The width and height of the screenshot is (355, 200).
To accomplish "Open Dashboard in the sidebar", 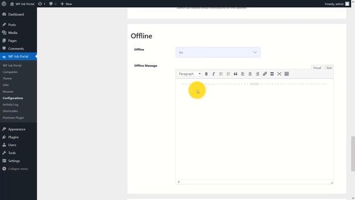I will (x=18, y=14).
